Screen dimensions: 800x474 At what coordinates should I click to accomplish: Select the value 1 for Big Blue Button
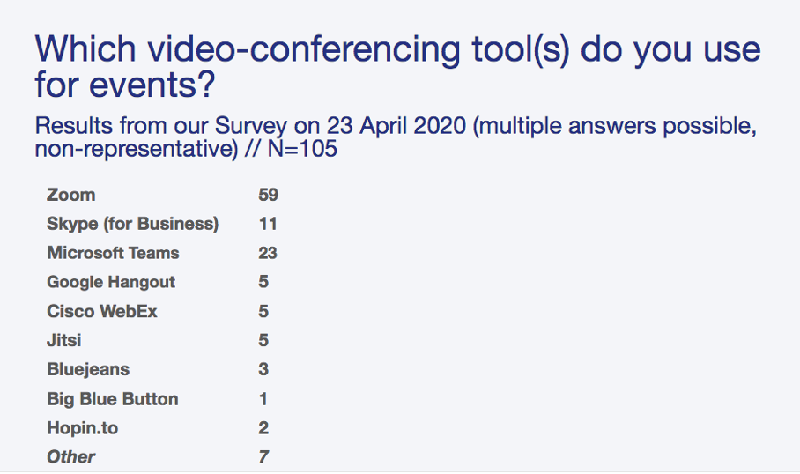pyautogui.click(x=263, y=399)
